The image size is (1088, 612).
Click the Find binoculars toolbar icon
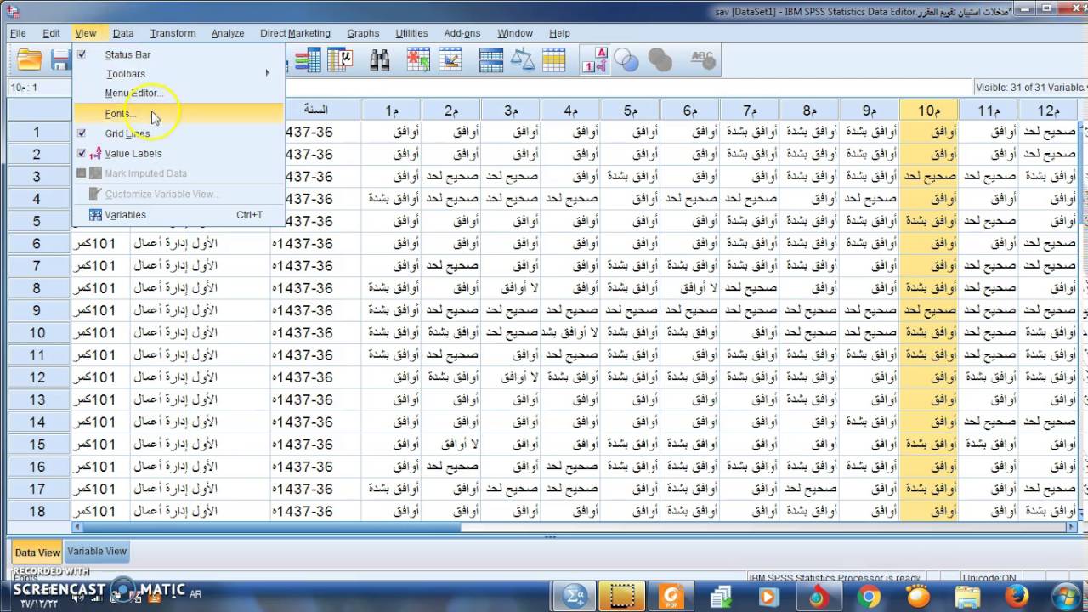[380, 59]
